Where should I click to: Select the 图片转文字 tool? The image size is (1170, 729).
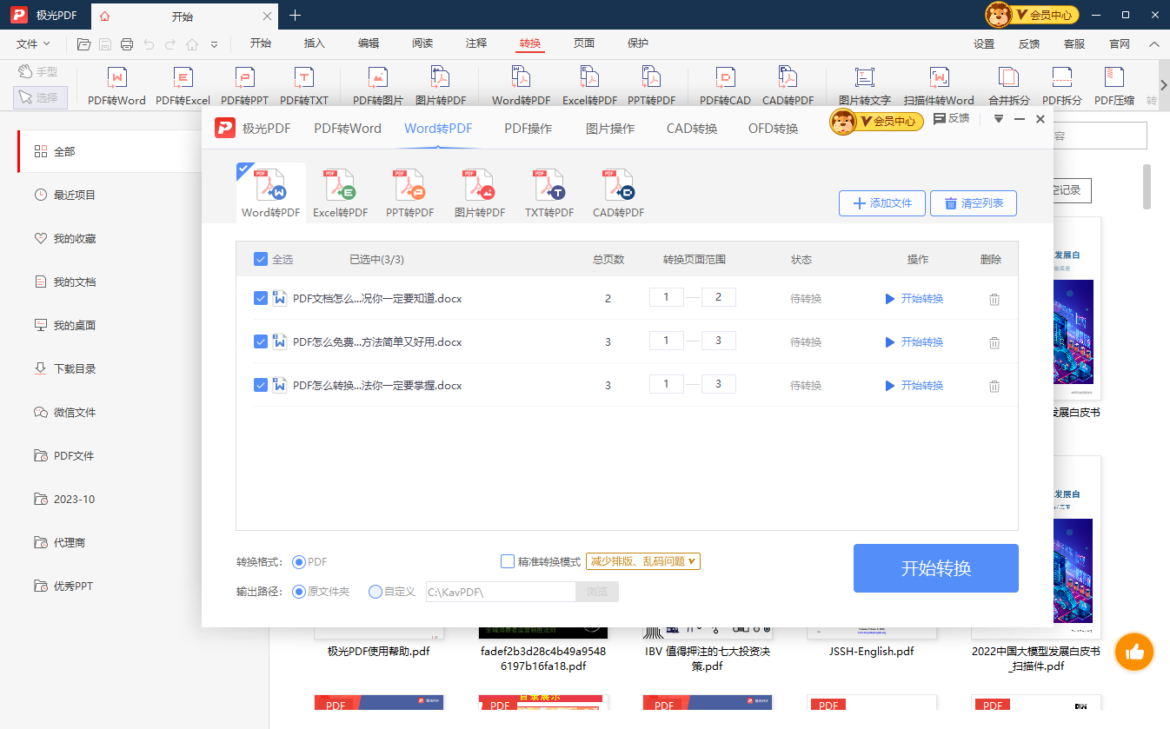click(x=863, y=84)
